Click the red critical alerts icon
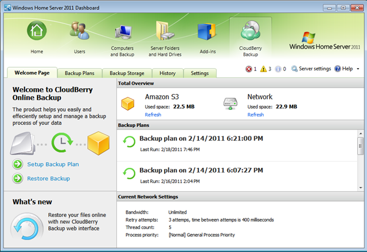367x252 pixels. pos(248,69)
